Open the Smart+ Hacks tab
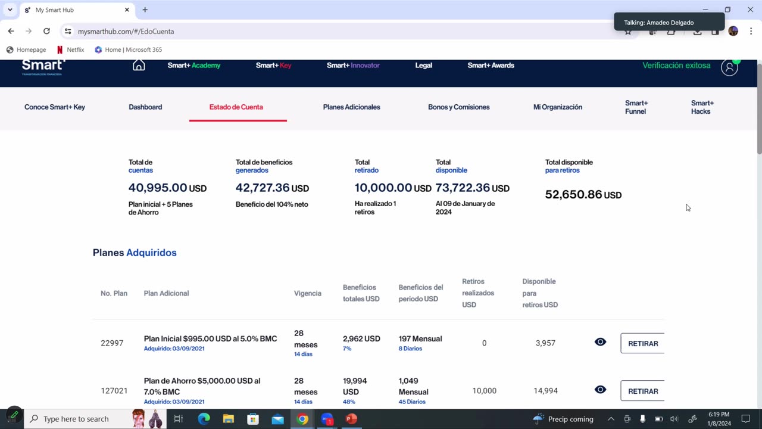This screenshot has width=762, height=429. click(x=702, y=107)
